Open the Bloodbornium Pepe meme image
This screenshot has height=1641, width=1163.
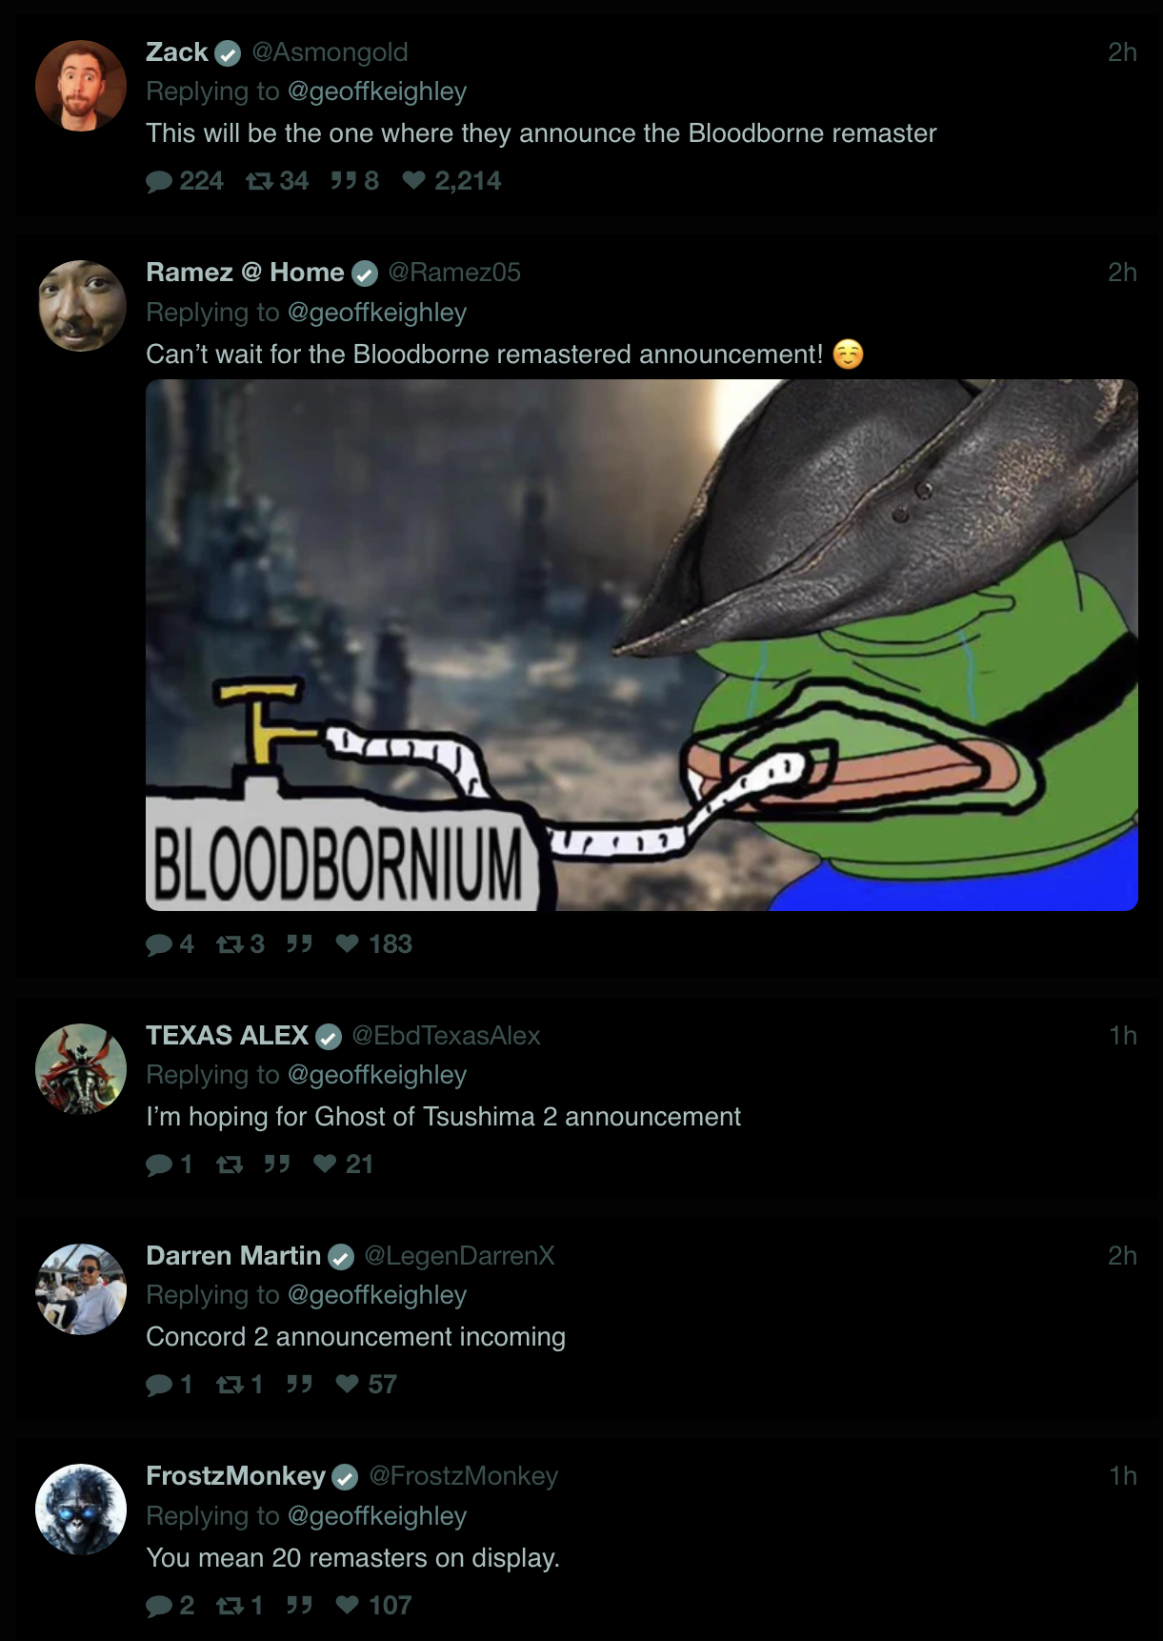642,645
